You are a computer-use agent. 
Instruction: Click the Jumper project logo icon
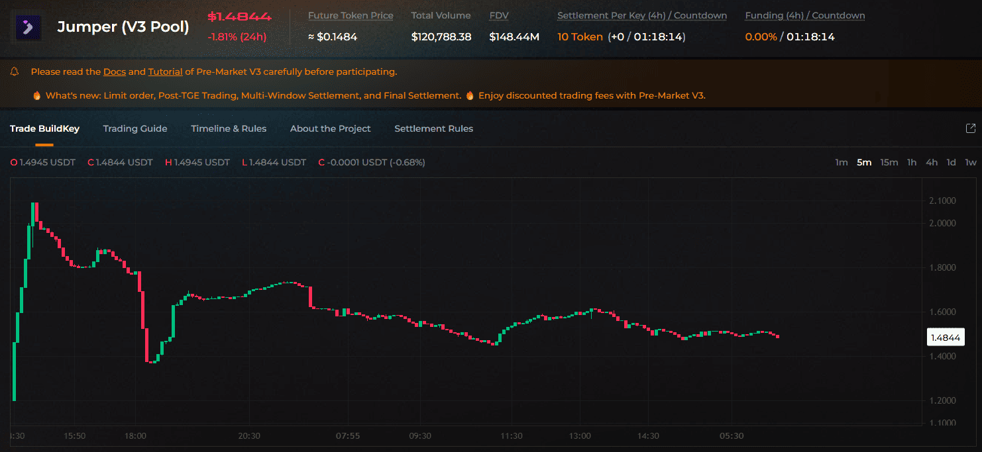(x=28, y=28)
